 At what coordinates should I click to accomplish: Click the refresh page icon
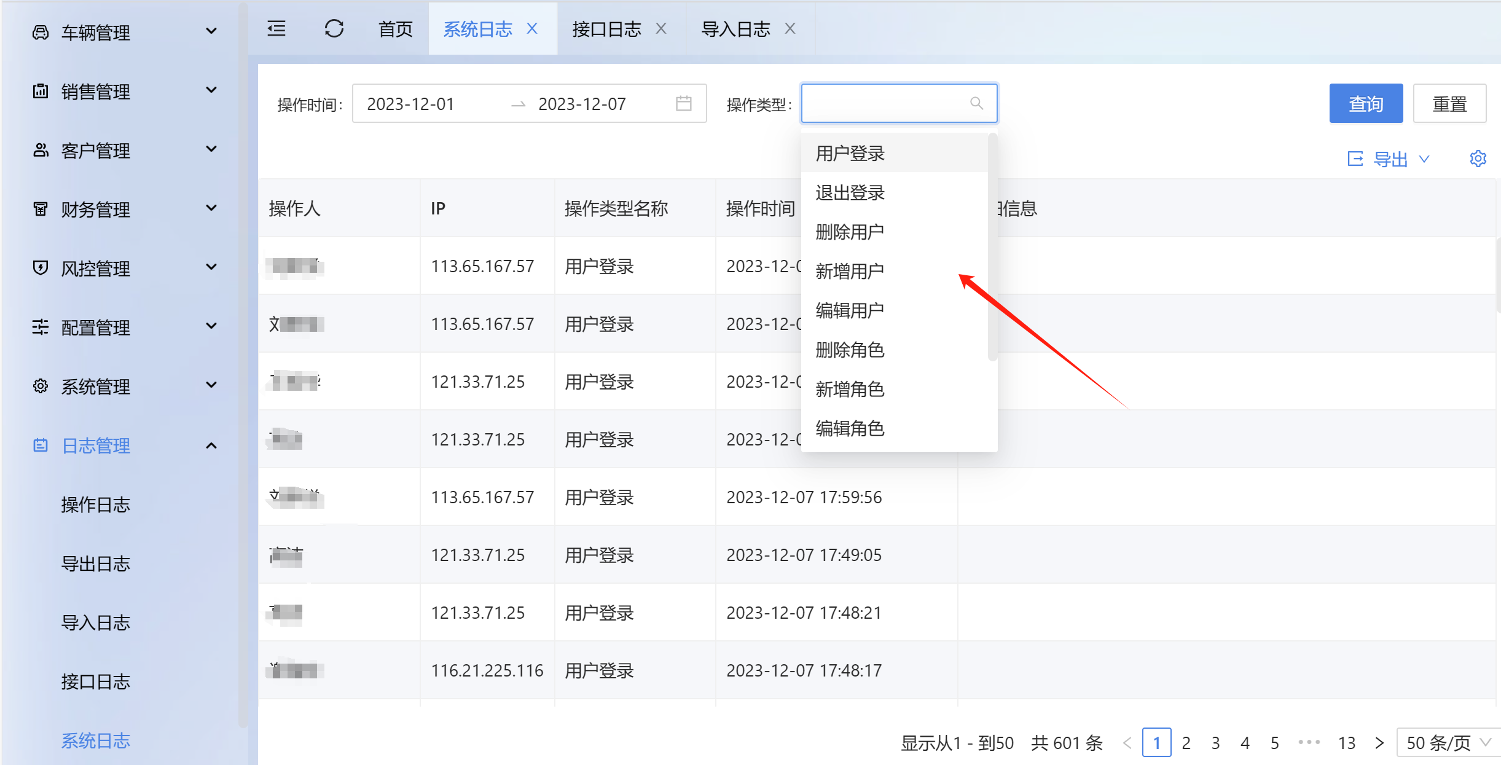pyautogui.click(x=334, y=29)
